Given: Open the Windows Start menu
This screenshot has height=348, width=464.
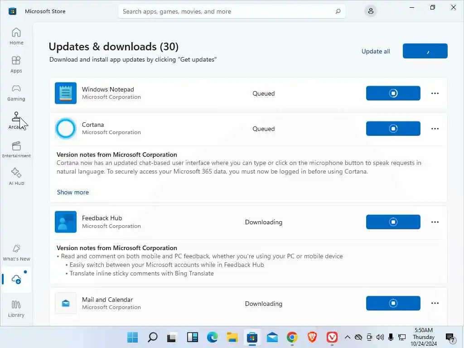Looking at the screenshot, I should [132, 337].
